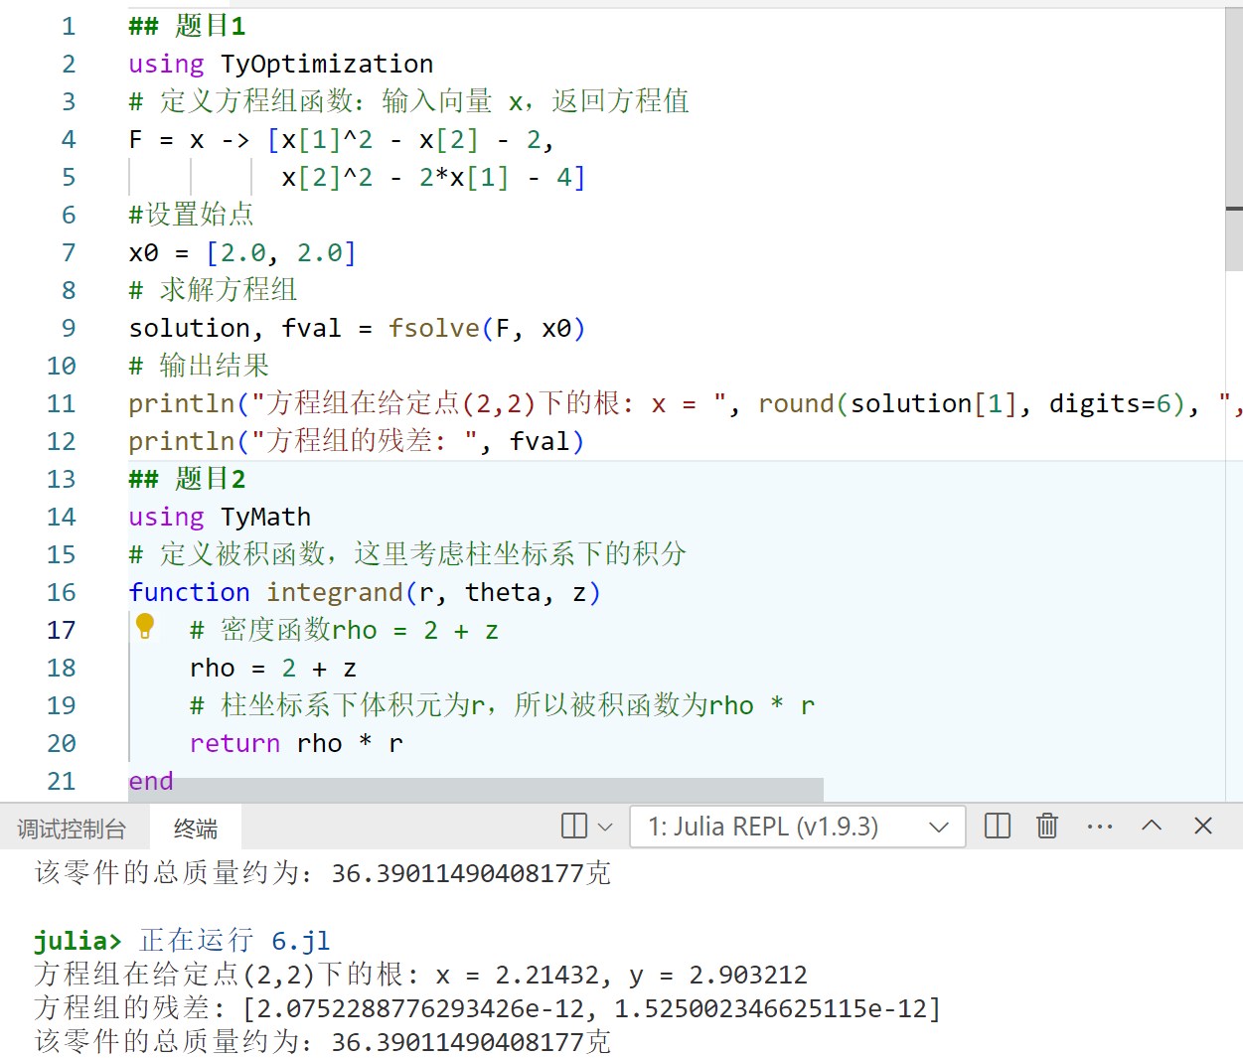This screenshot has width=1243, height=1058.
Task: Click 'function' keyword on line 16
Action: (189, 592)
